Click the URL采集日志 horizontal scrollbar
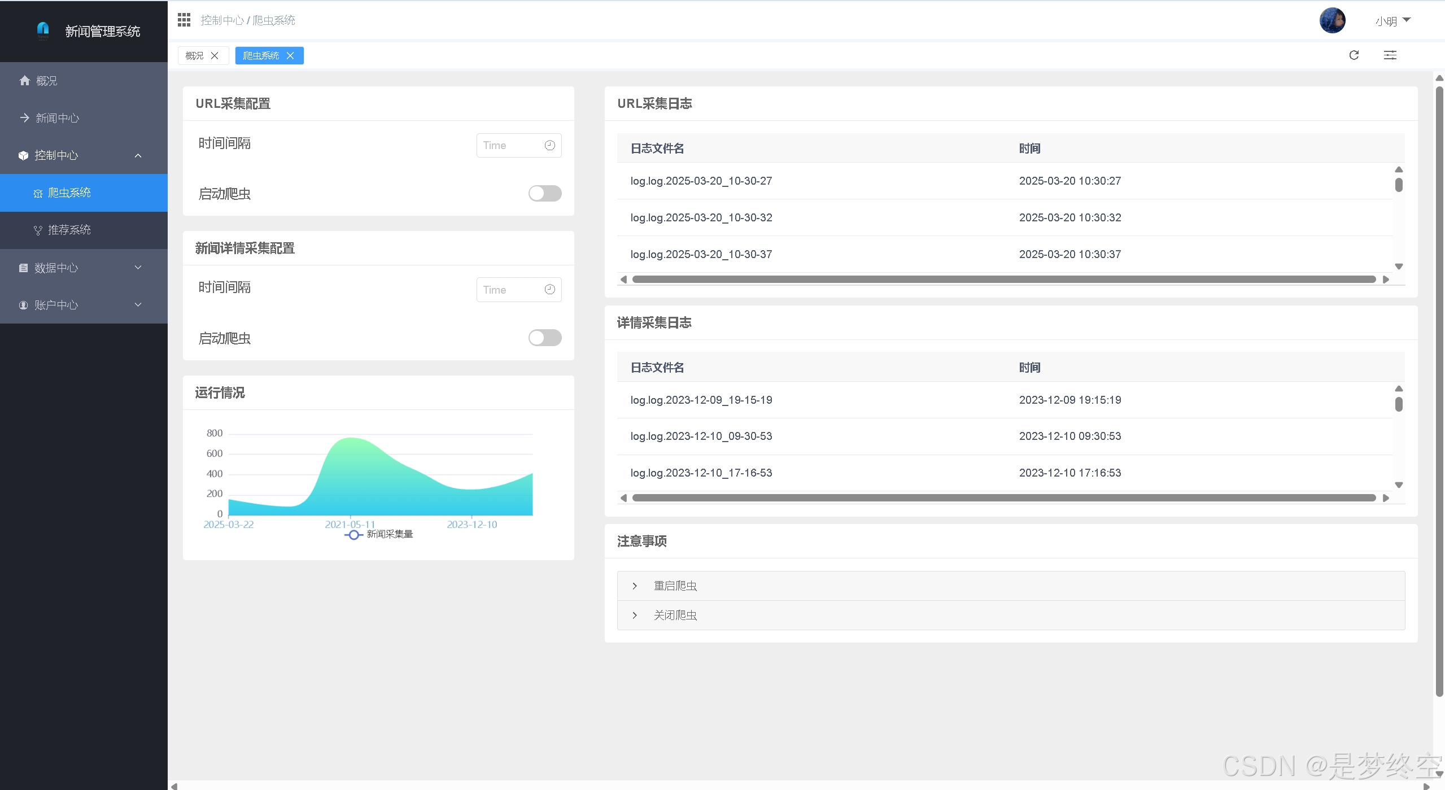 (x=1003, y=280)
